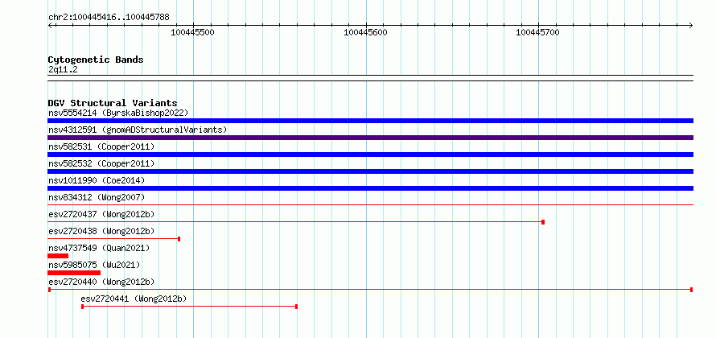Screen dimensions: 716x338
Task: Click the right end marker of esv2720441
Action: click(296, 307)
